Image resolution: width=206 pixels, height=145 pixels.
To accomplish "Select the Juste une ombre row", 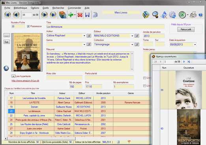I will pos(79,128).
